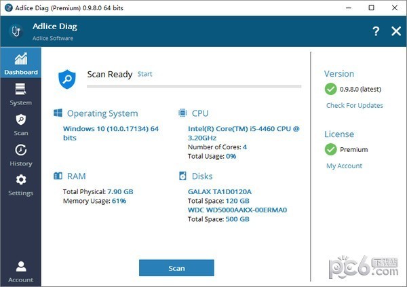Open the Dashboard tab in the sidebar
407x287 pixels.
tap(21, 62)
